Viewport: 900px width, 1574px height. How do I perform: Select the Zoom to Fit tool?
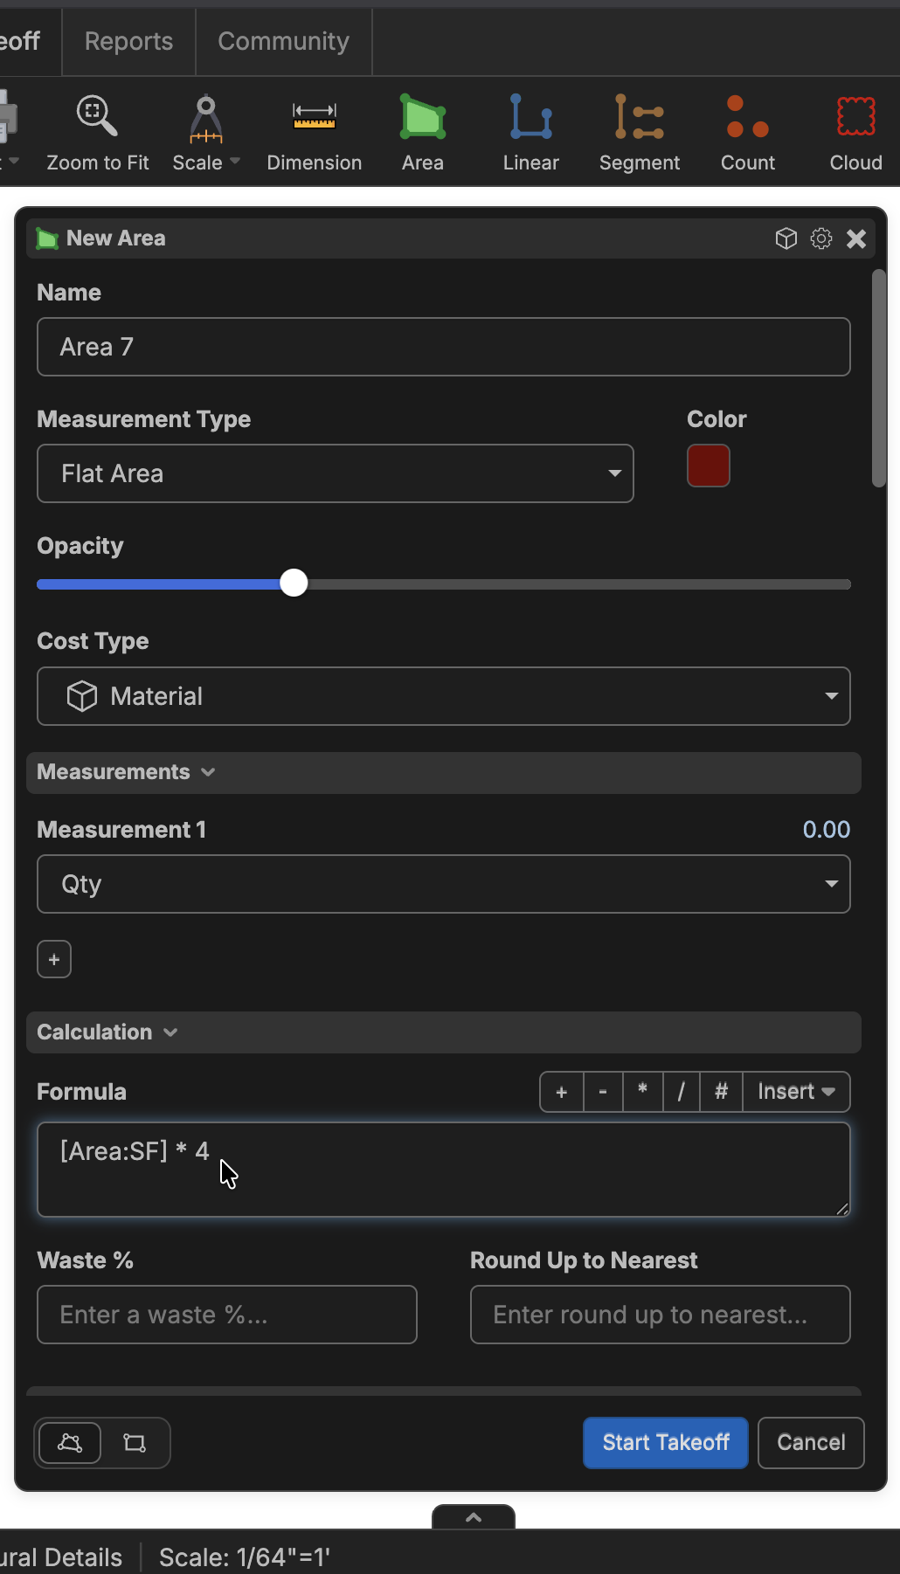tap(97, 133)
